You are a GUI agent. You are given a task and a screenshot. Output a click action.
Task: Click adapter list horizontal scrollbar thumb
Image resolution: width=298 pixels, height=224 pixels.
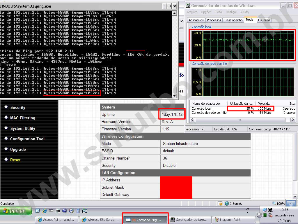point(240,120)
